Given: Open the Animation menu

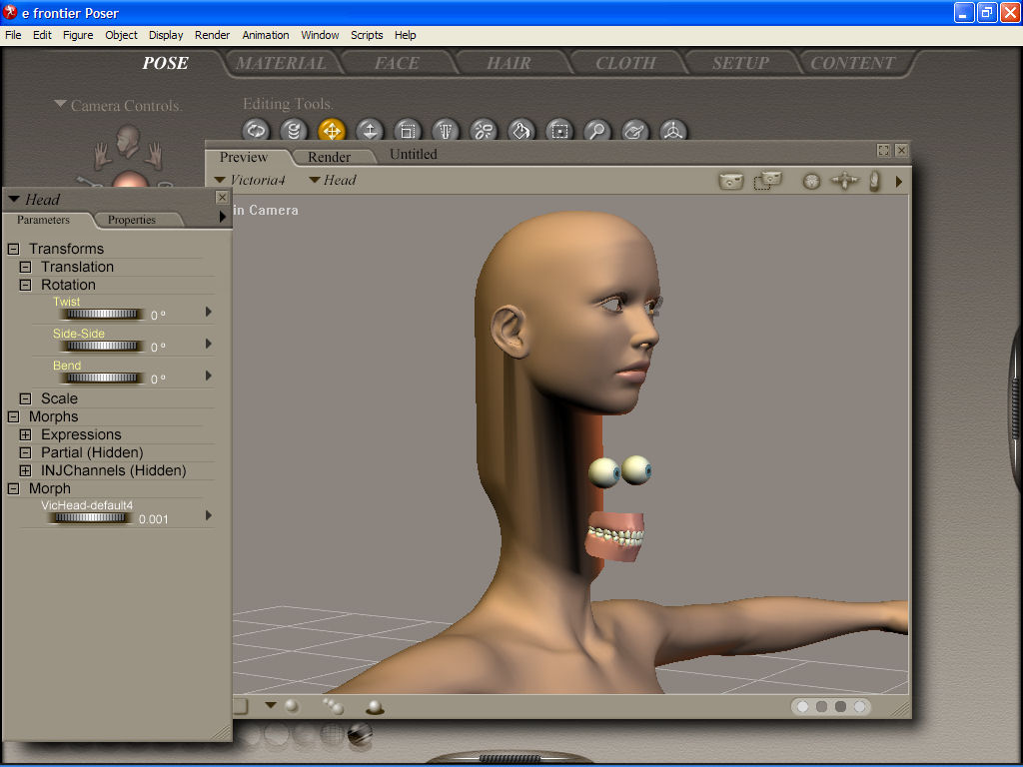Looking at the screenshot, I should pos(266,35).
